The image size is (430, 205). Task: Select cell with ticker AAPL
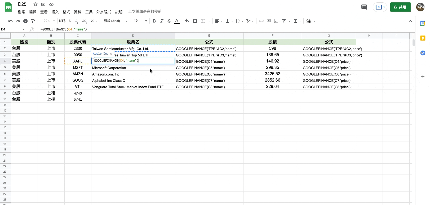tap(78, 61)
